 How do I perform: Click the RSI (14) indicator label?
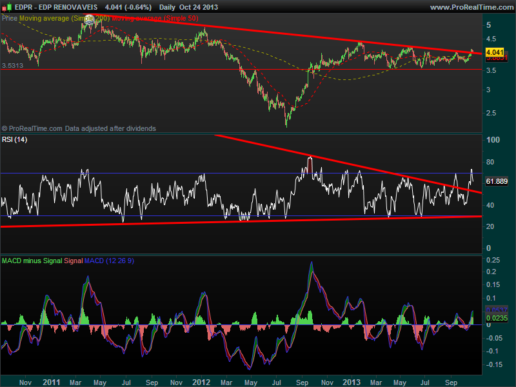click(x=14, y=139)
